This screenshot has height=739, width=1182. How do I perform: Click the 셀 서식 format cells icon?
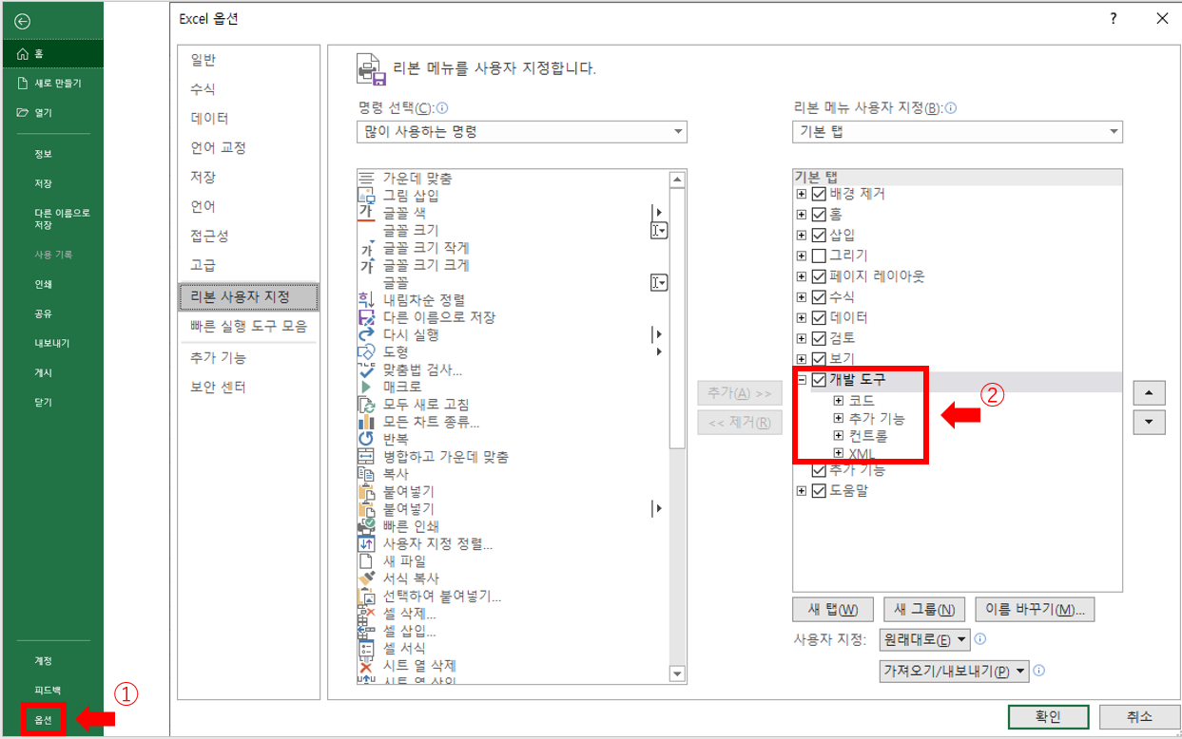coord(366,648)
